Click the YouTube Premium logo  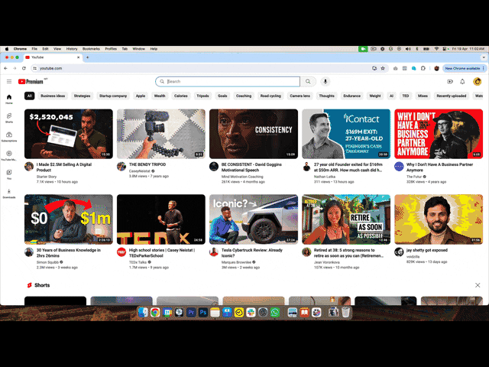(31, 81)
